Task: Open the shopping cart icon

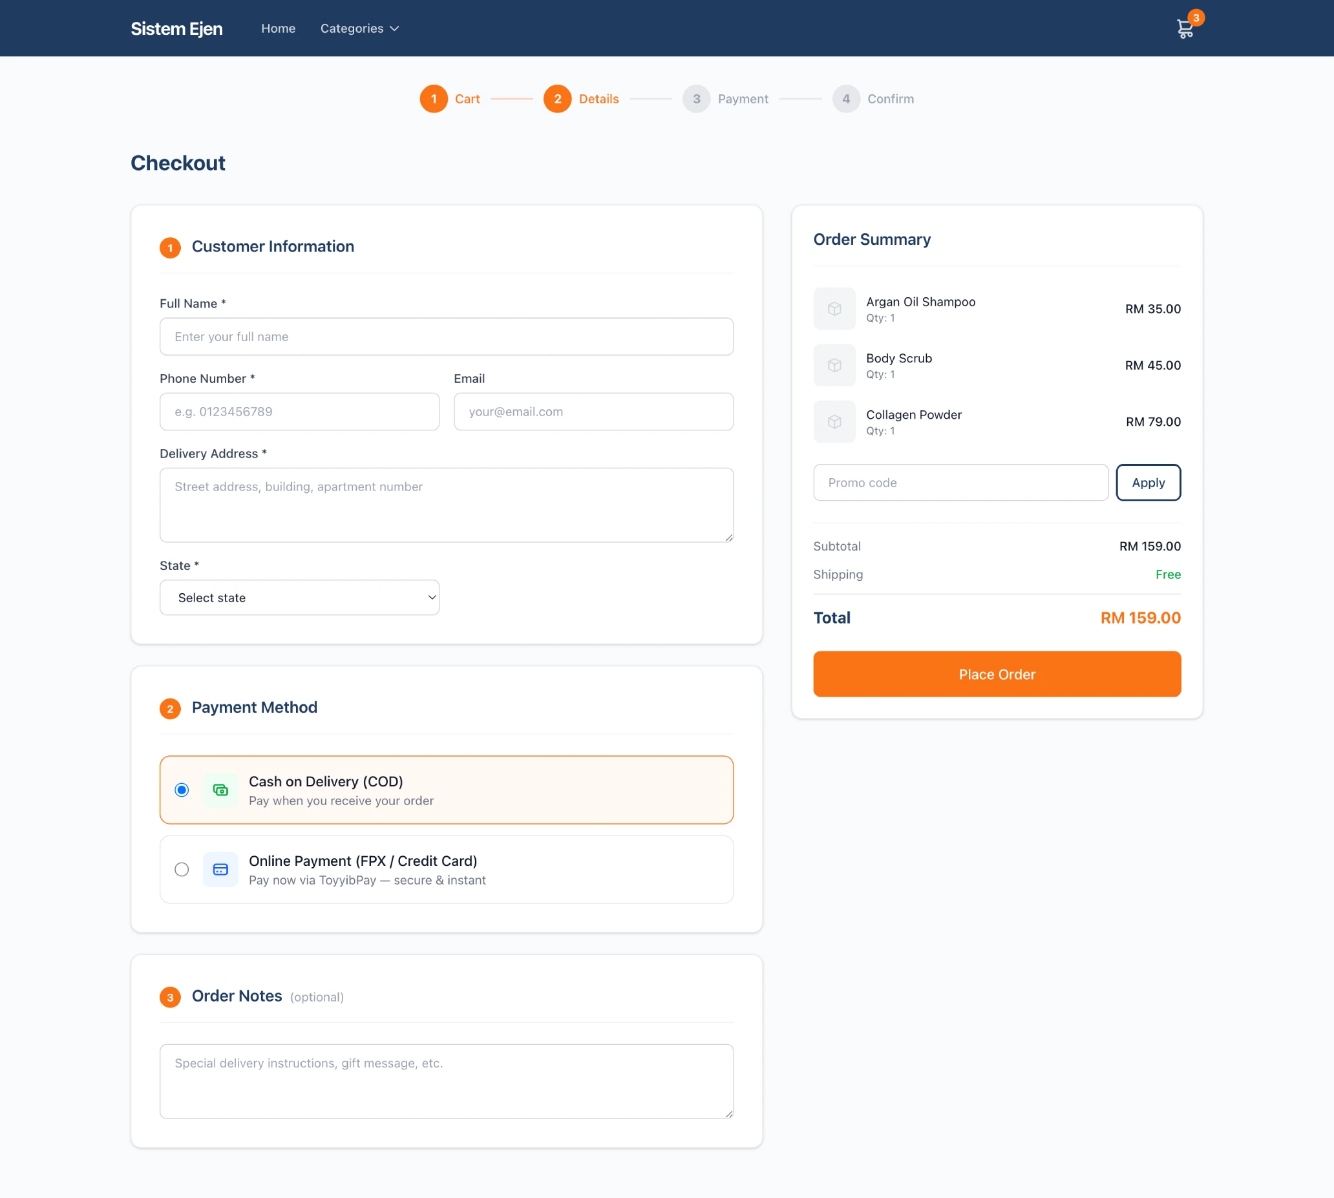Action: coord(1184,29)
